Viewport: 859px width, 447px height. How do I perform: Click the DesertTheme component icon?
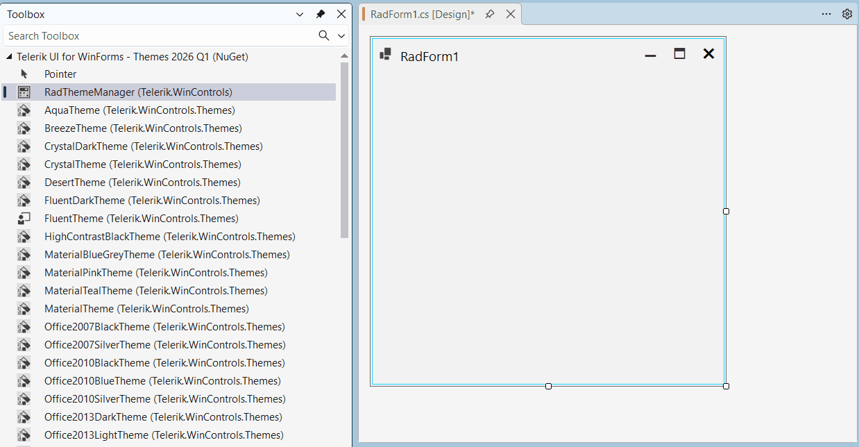pyautogui.click(x=24, y=182)
